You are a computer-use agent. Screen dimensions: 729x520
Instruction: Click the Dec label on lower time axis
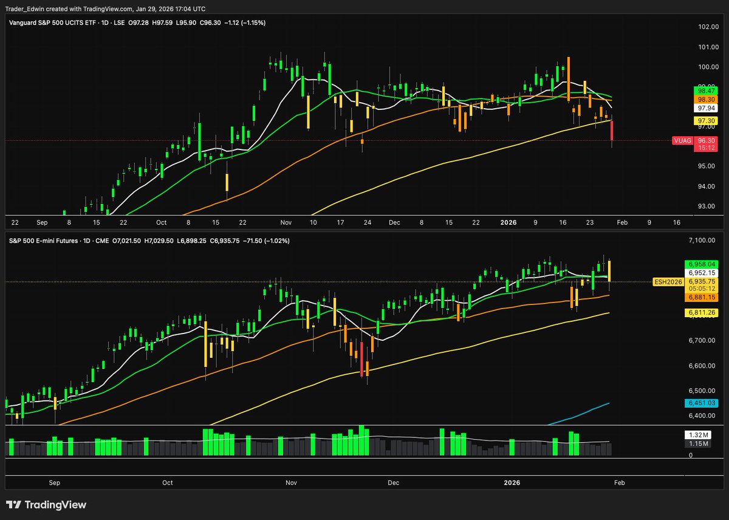tap(393, 483)
